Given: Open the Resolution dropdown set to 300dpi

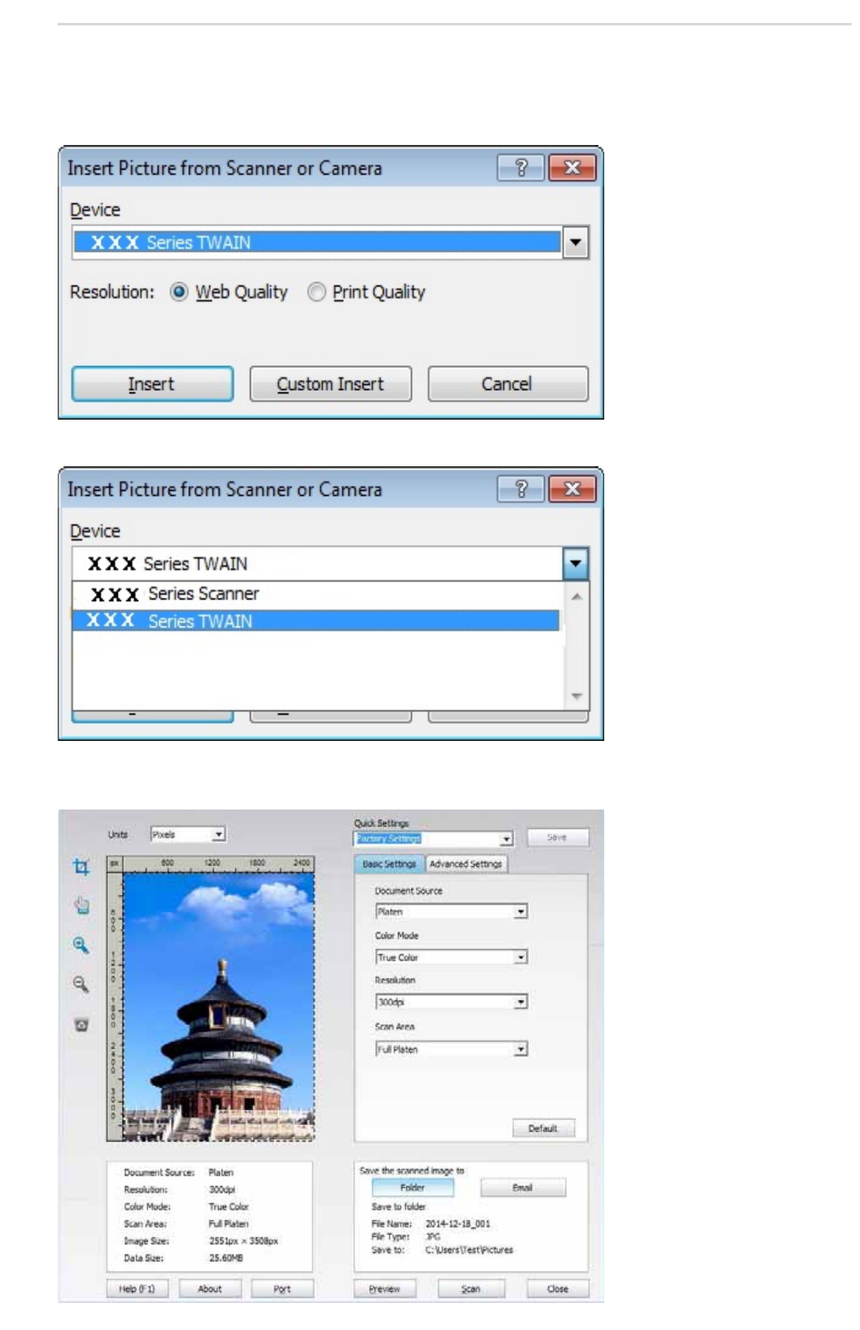Looking at the screenshot, I should (520, 1002).
